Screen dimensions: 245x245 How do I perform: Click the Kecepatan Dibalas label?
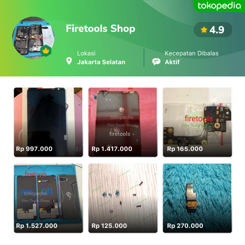point(192,53)
